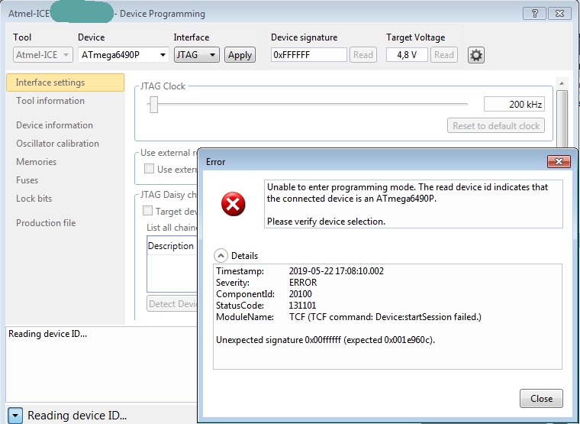580x424 pixels.
Task: Click the ComponentId value 20100
Action: (301, 294)
